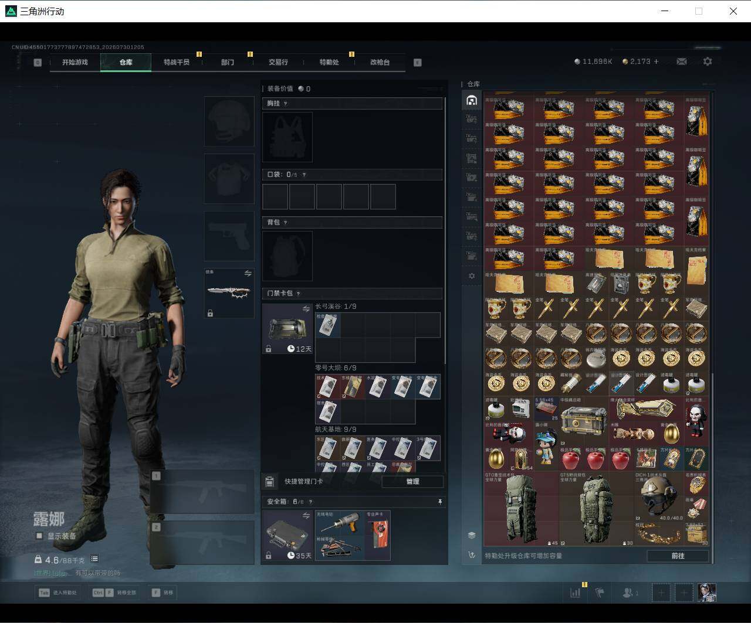This screenshot has width=751, height=623.
Task: Go to the 交易行 tab
Action: point(278,62)
